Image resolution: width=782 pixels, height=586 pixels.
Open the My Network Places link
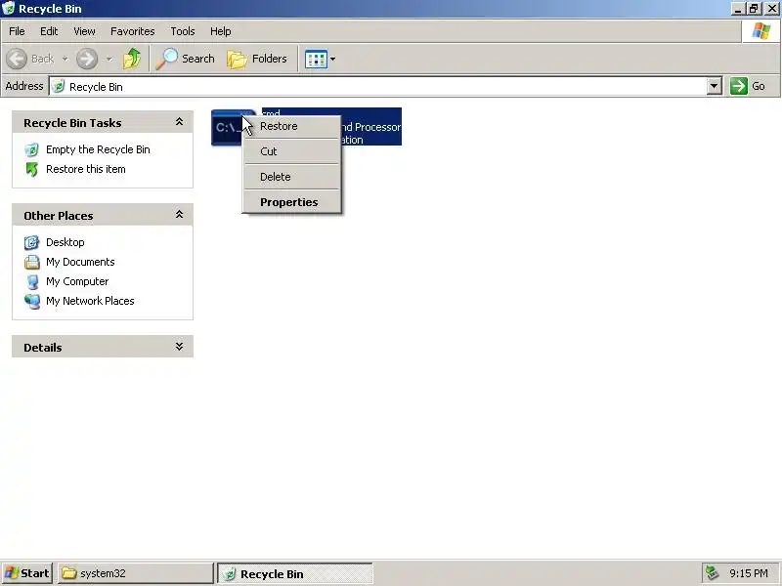coord(90,301)
